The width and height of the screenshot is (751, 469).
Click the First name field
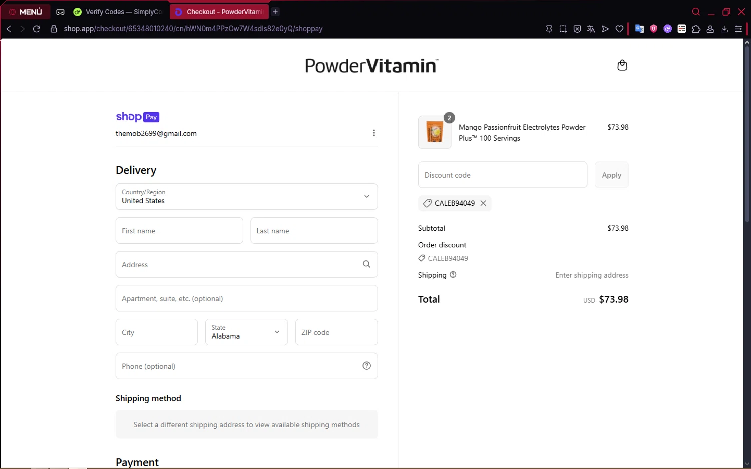pyautogui.click(x=179, y=230)
